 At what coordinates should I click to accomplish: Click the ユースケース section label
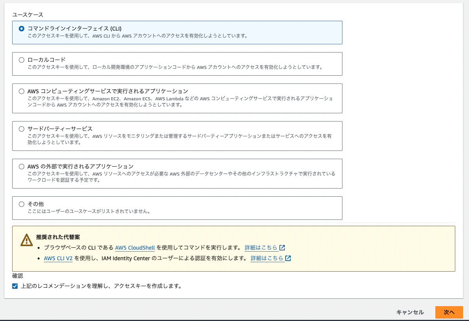click(x=28, y=15)
